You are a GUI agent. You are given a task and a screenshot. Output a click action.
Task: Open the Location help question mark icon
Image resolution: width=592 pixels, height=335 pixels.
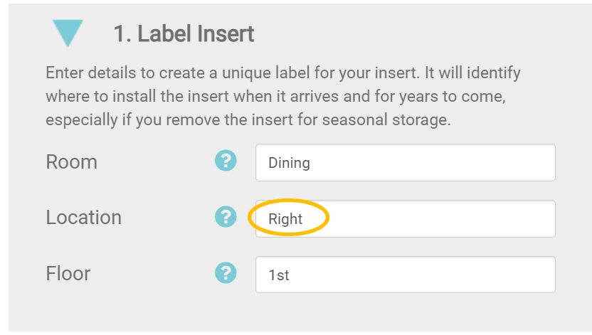click(225, 217)
